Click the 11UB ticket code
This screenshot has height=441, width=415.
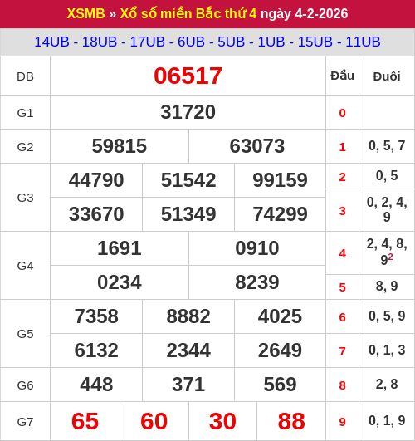tap(363, 42)
